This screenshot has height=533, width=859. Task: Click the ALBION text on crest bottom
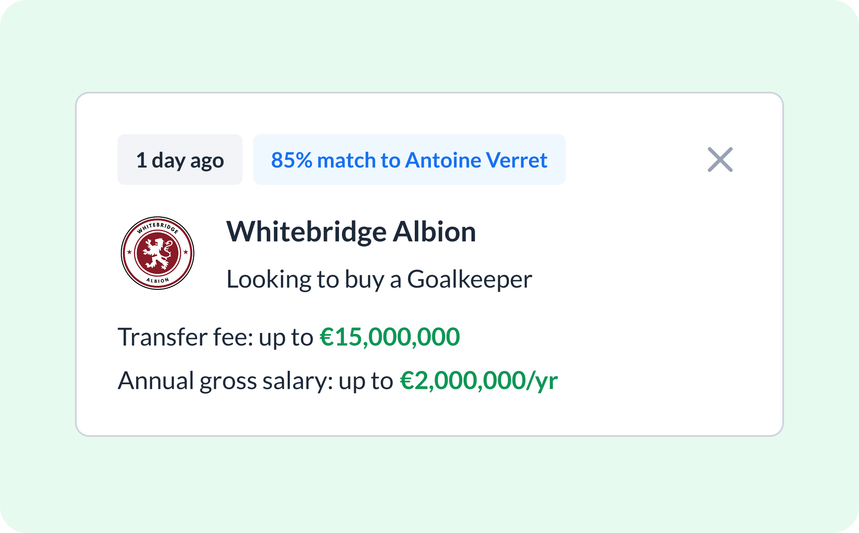(157, 281)
